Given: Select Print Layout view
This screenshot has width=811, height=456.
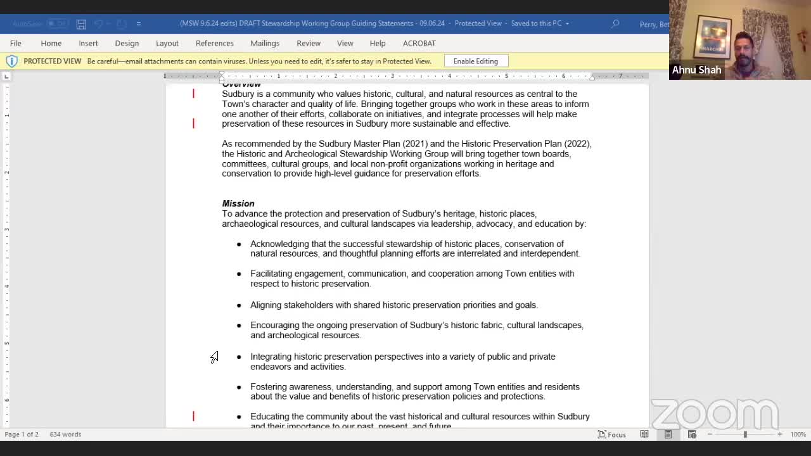Looking at the screenshot, I should click(668, 434).
